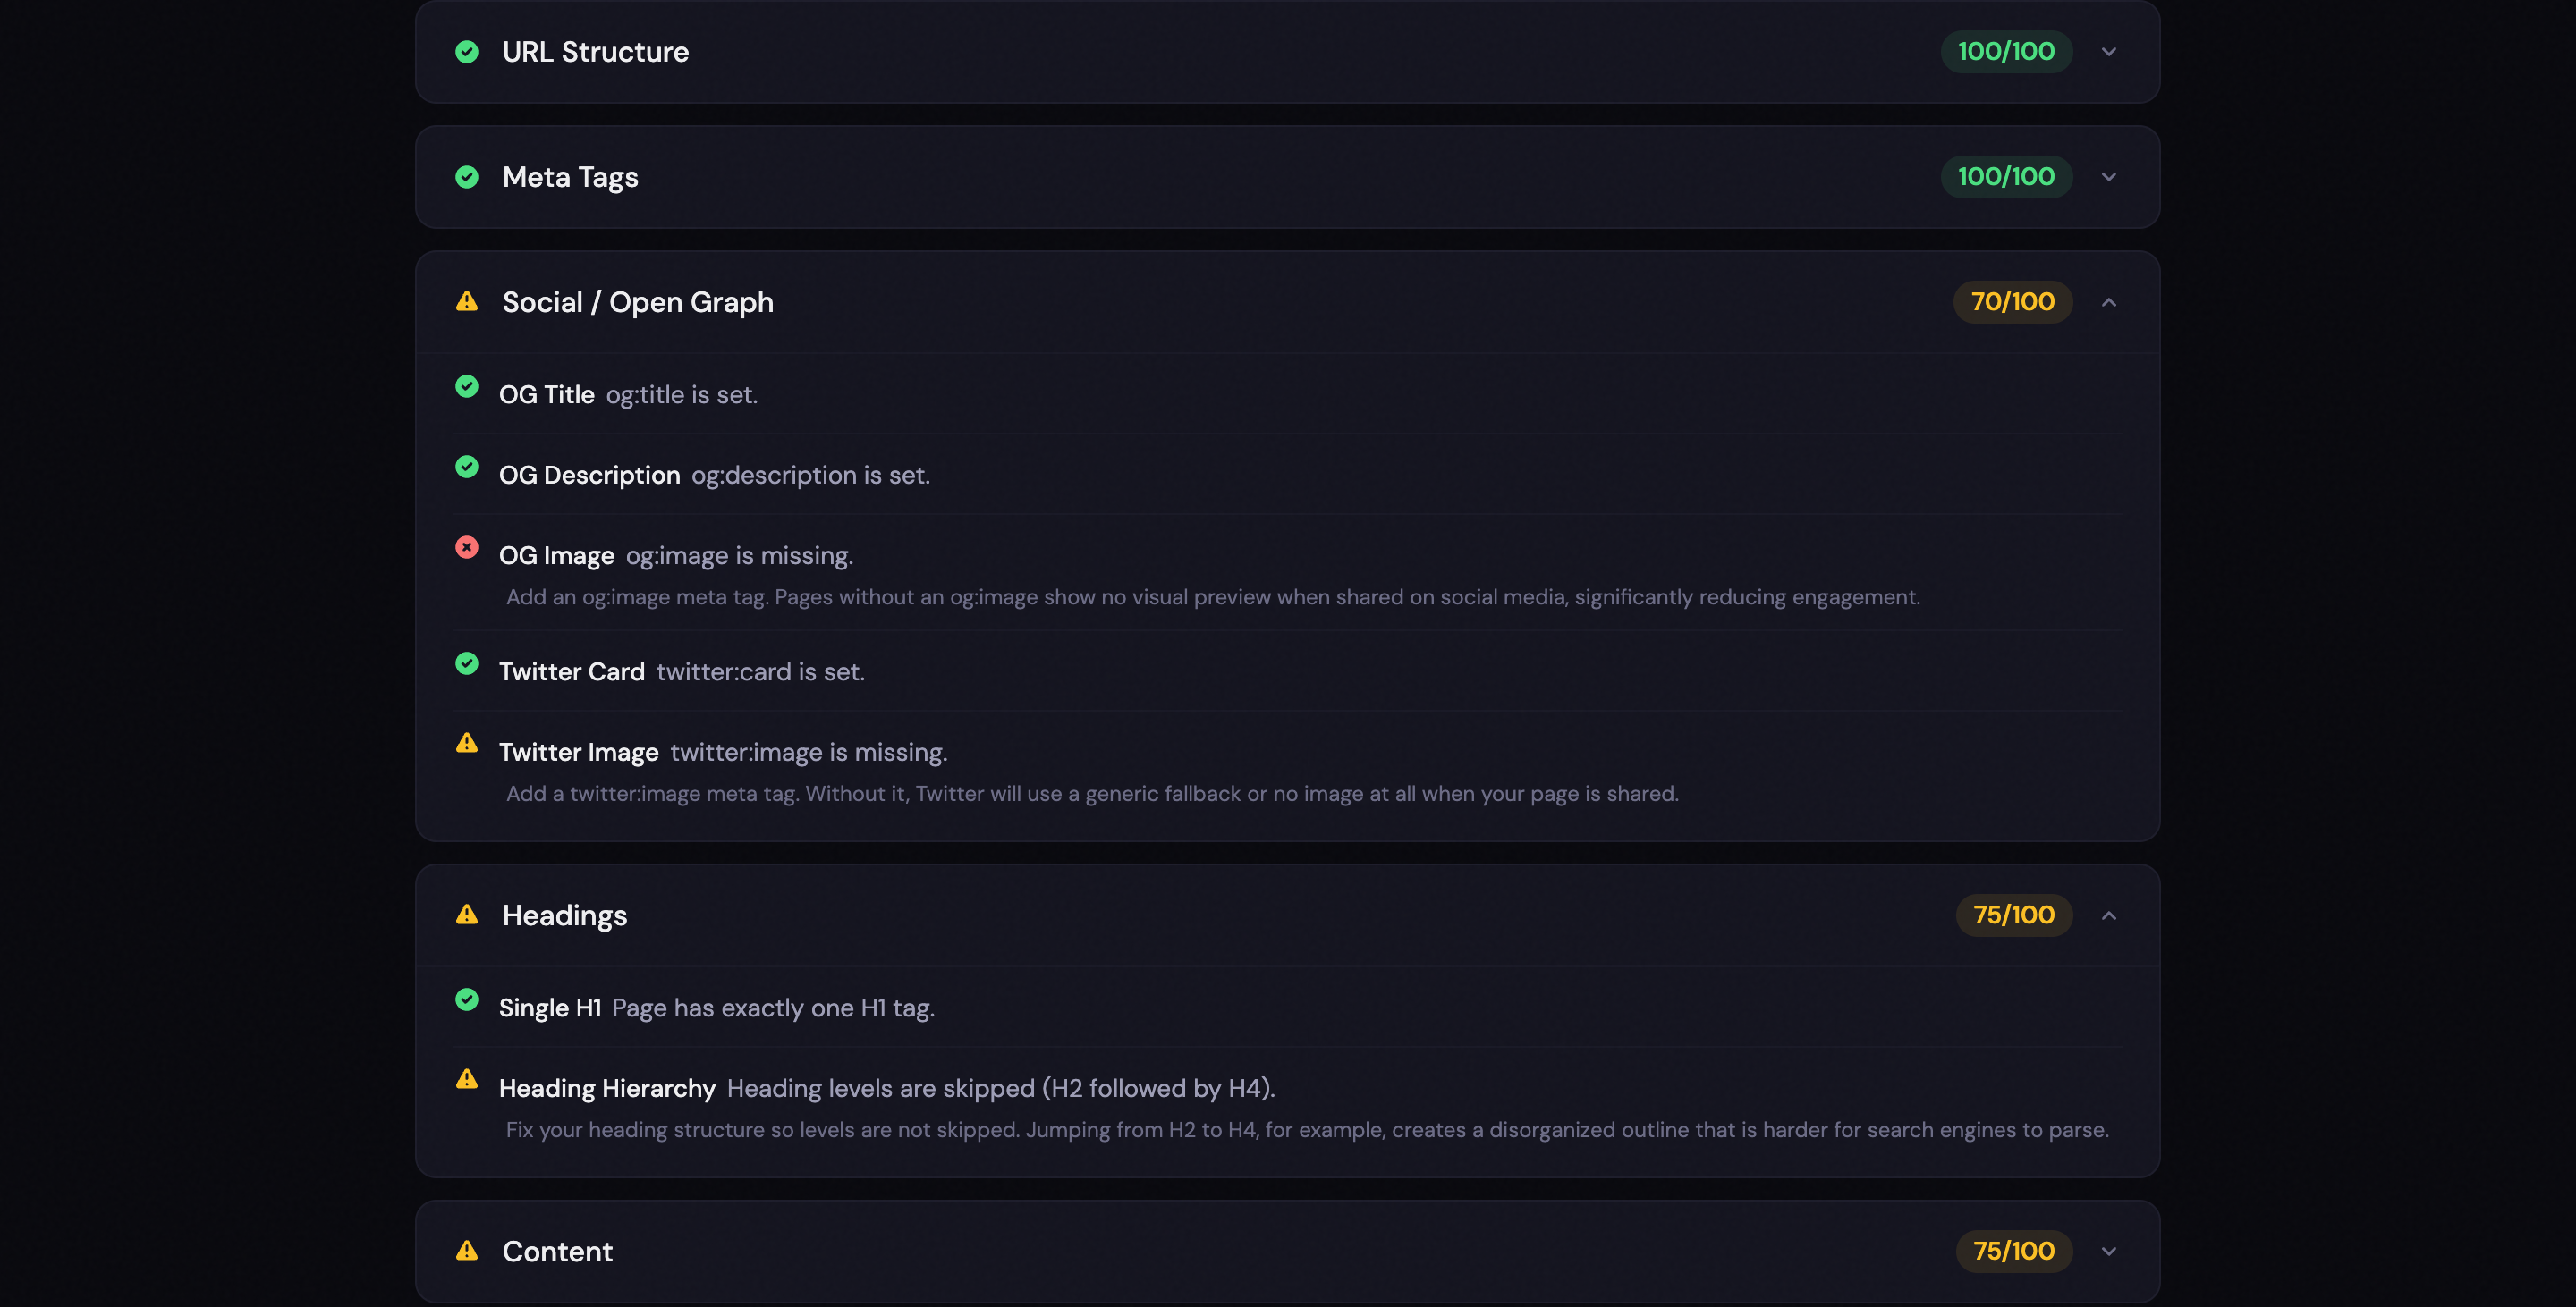This screenshot has height=1307, width=2576.
Task: Click the OG Description row
Action: (x=715, y=475)
